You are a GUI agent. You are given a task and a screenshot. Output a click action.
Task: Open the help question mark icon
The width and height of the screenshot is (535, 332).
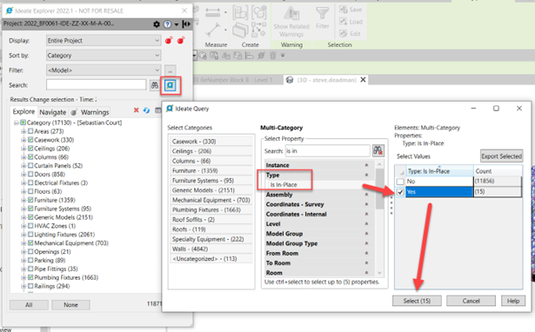tap(167, 24)
